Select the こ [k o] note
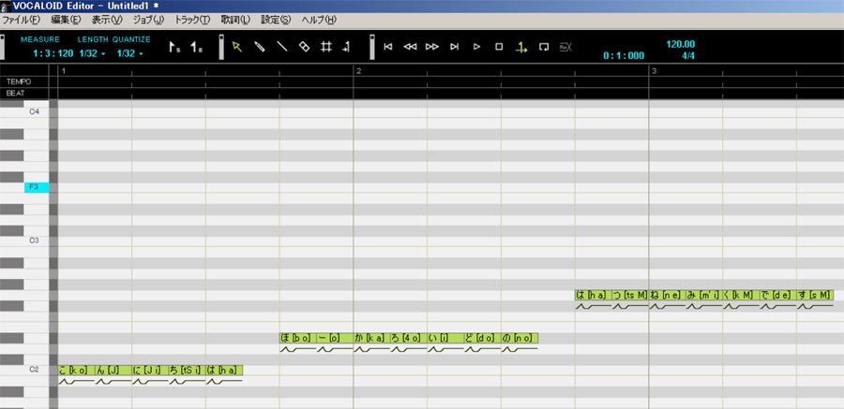Viewport: 844px width, 409px height. 77,371
